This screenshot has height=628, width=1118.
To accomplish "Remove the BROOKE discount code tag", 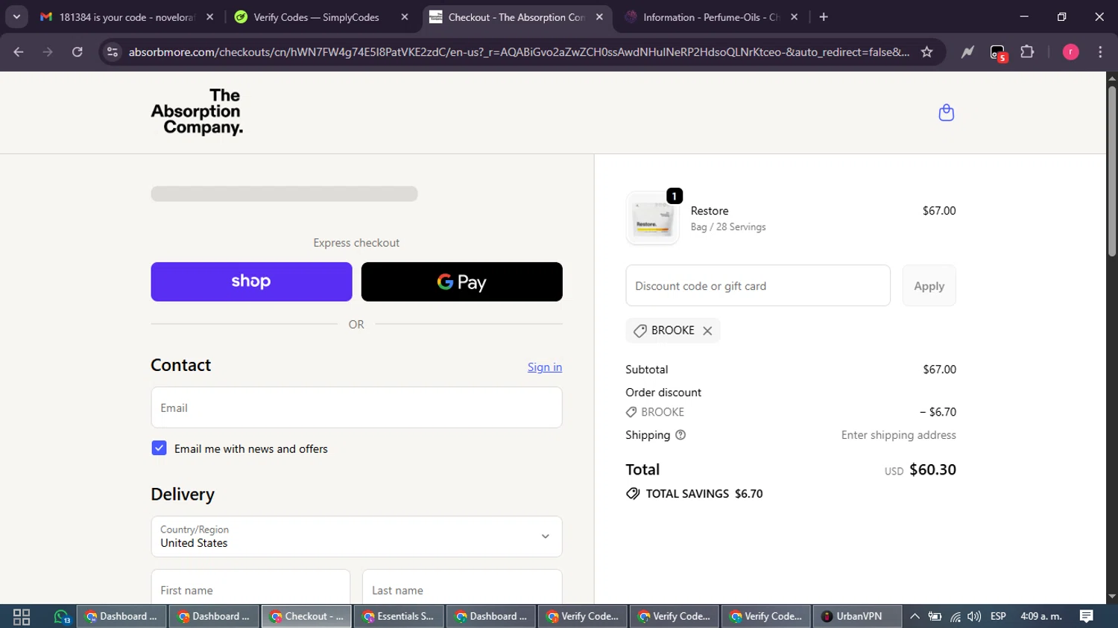I will (x=707, y=331).
